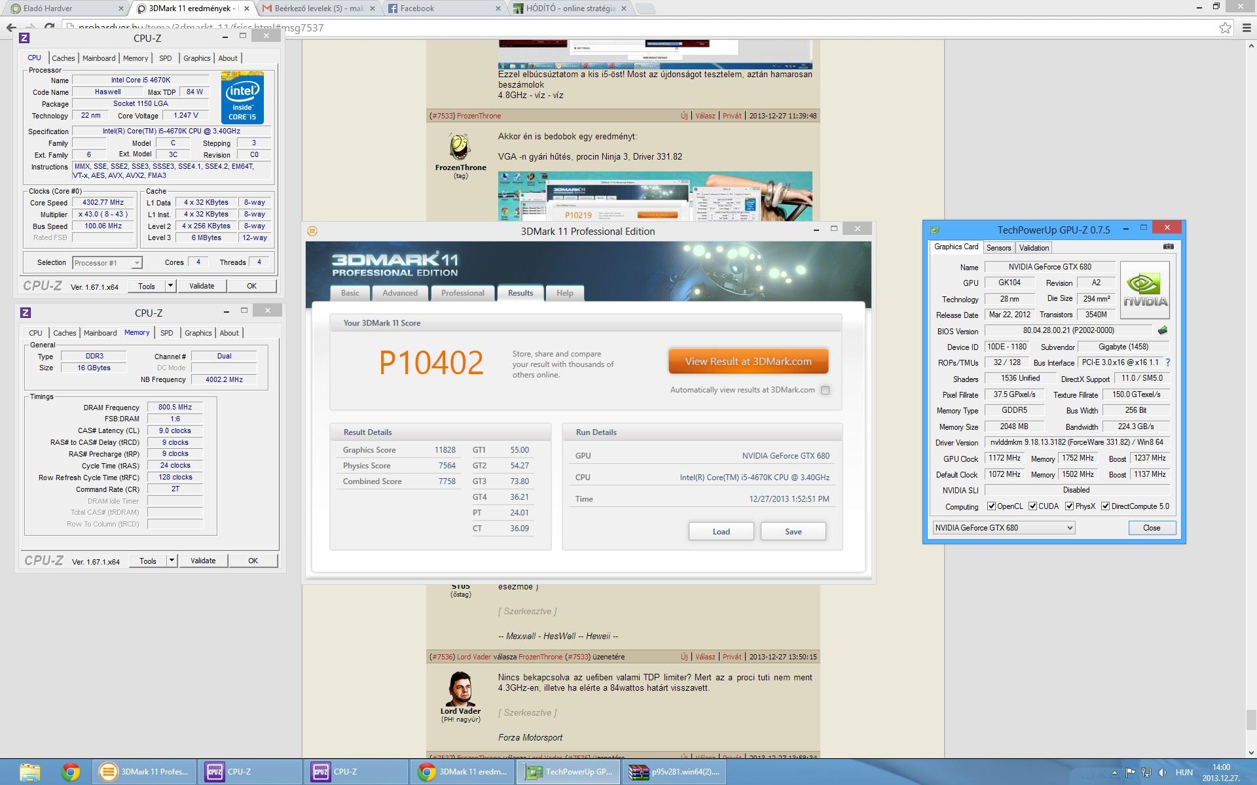
Task: Expand Processor #1 selection dropdown
Action: [x=136, y=263]
